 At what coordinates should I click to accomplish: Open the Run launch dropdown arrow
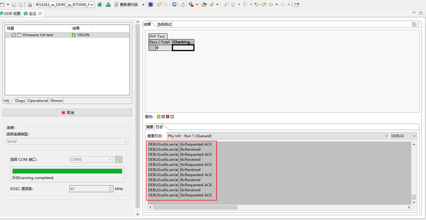pos(197,5)
